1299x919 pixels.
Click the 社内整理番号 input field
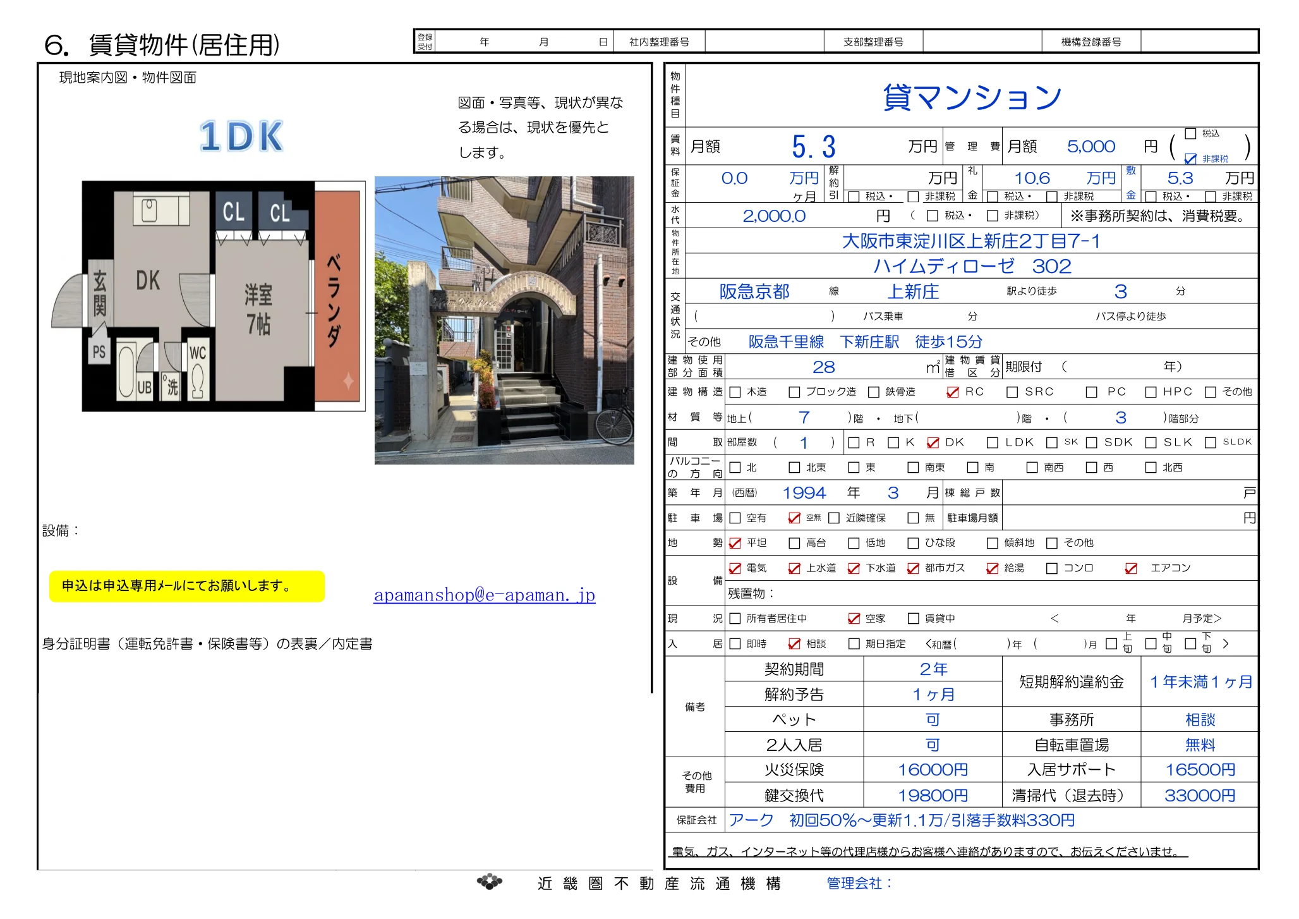pos(764,42)
